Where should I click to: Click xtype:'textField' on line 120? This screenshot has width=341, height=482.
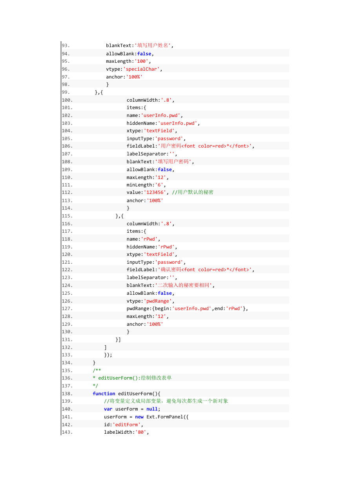152,254
